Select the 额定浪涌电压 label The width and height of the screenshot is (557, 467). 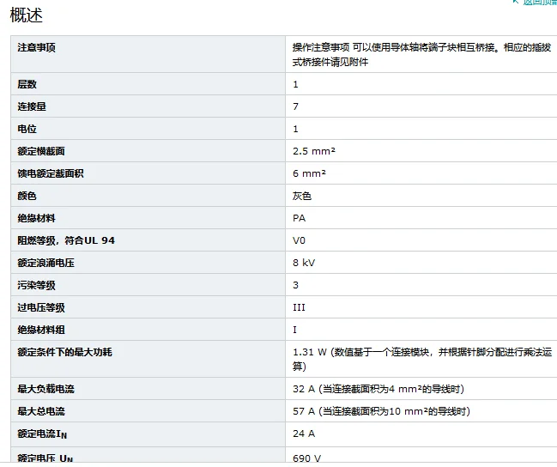[45, 263]
